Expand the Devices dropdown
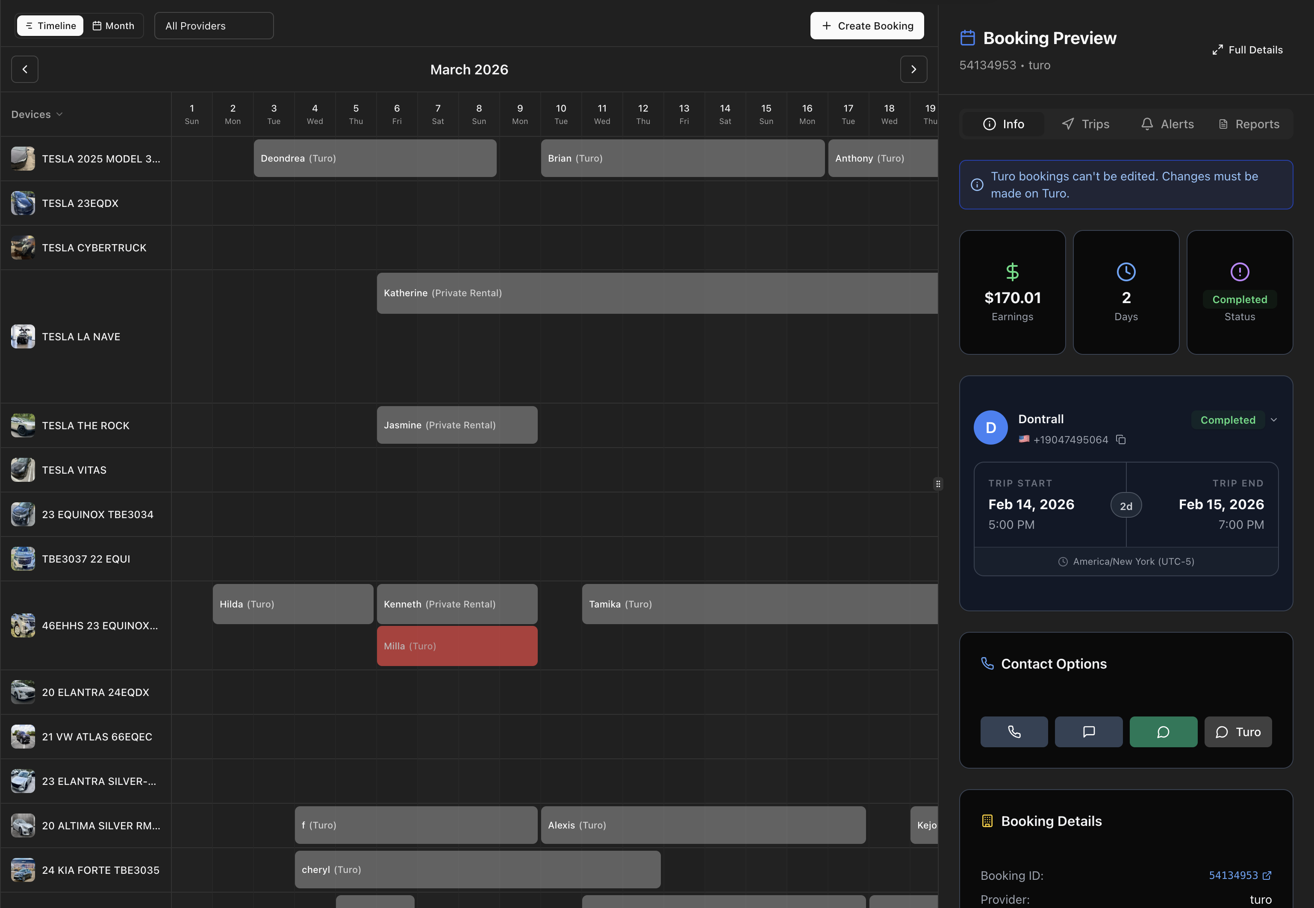This screenshot has height=908, width=1314. (x=36, y=114)
